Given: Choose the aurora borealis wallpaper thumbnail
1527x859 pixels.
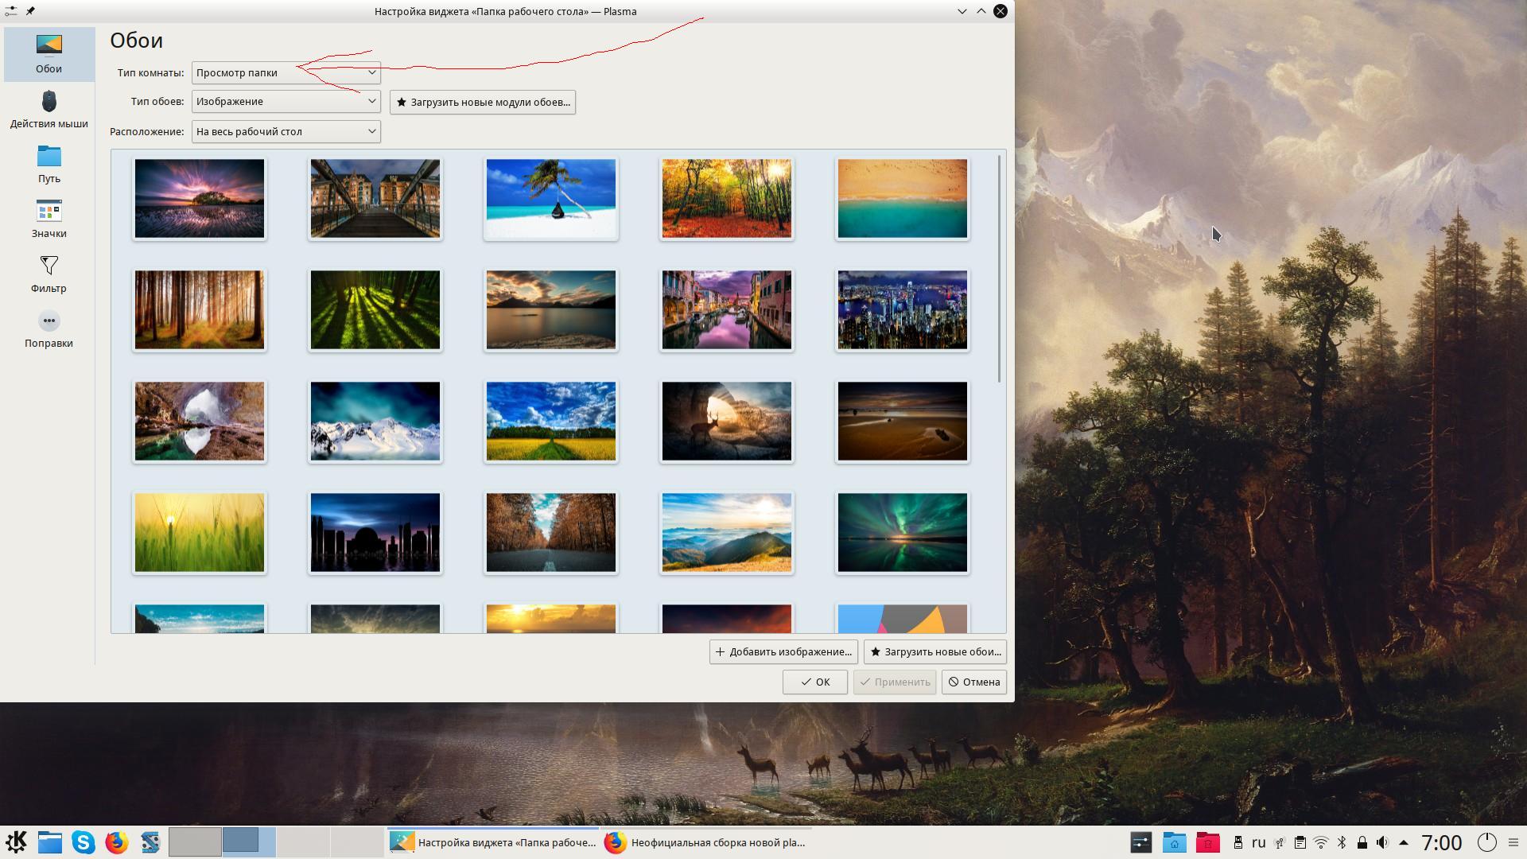Looking at the screenshot, I should (x=902, y=532).
